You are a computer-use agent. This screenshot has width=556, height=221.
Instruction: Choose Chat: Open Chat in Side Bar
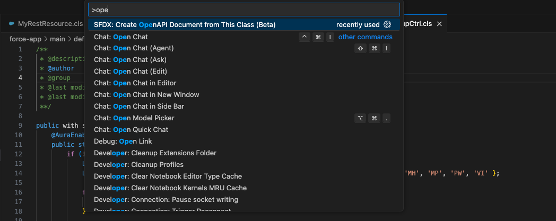244,106
